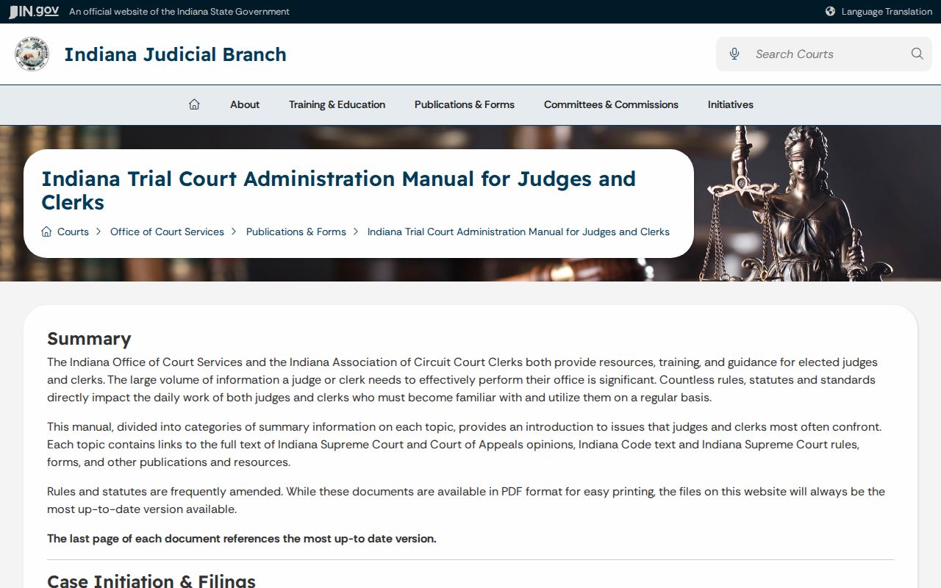The height and width of the screenshot is (588, 941).
Task: Open the Publications & Forms nav menu
Action: click(465, 104)
